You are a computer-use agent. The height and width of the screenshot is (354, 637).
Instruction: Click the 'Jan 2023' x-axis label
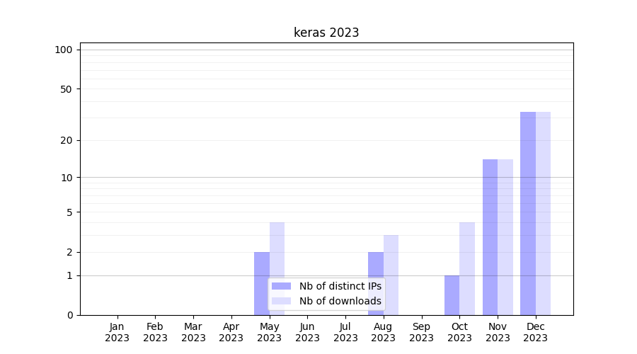[117, 332]
